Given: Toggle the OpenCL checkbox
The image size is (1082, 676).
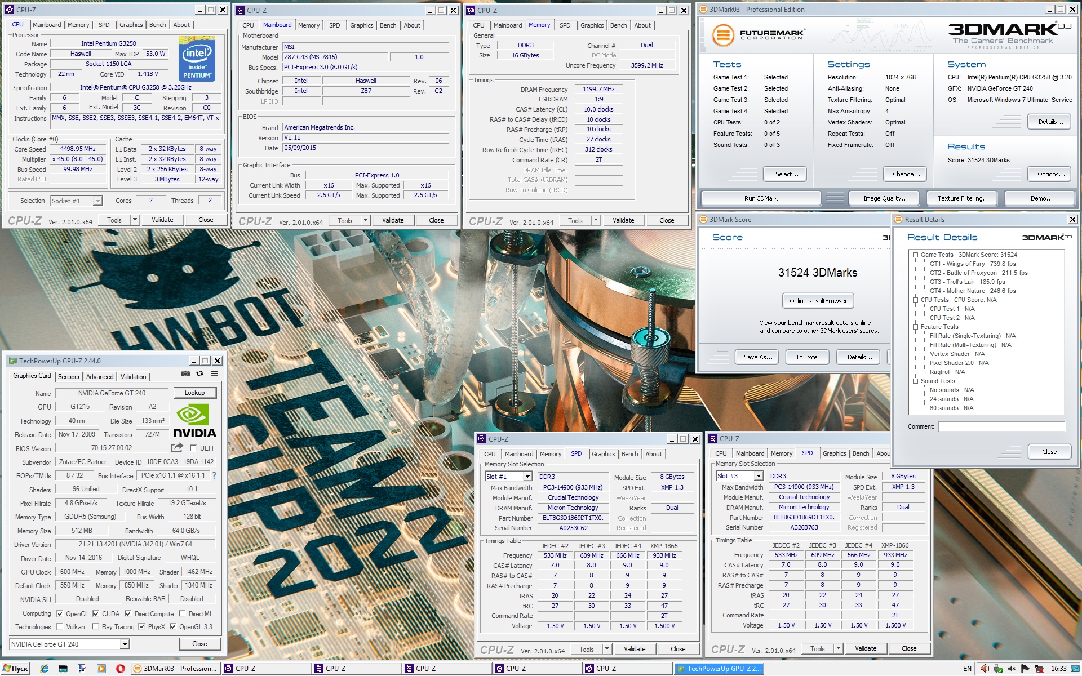Looking at the screenshot, I should pyautogui.click(x=60, y=613).
